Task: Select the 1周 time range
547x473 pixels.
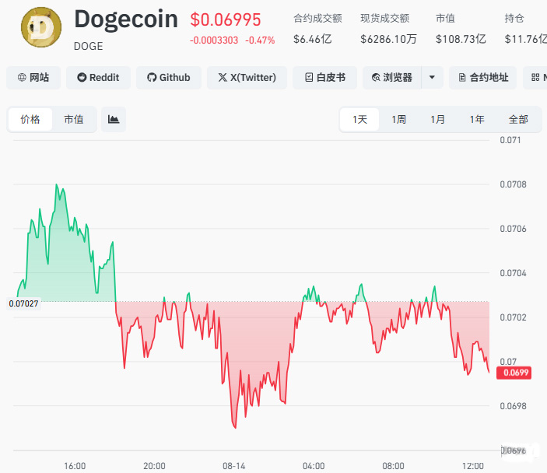Action: [398, 120]
